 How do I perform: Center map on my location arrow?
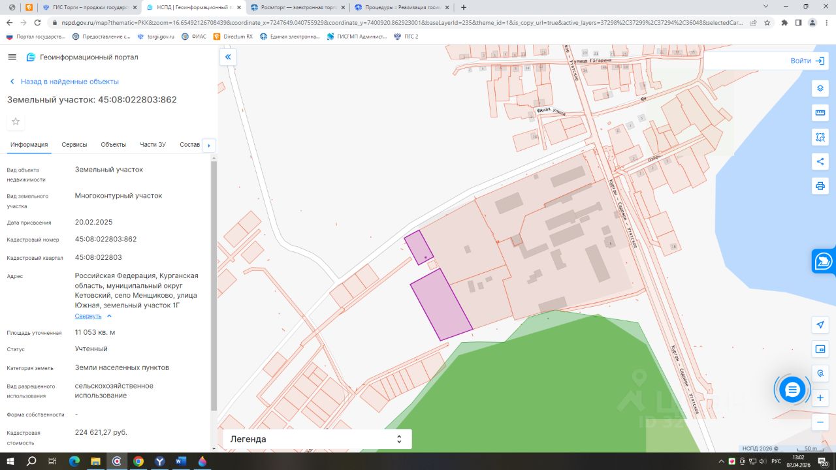click(820, 325)
